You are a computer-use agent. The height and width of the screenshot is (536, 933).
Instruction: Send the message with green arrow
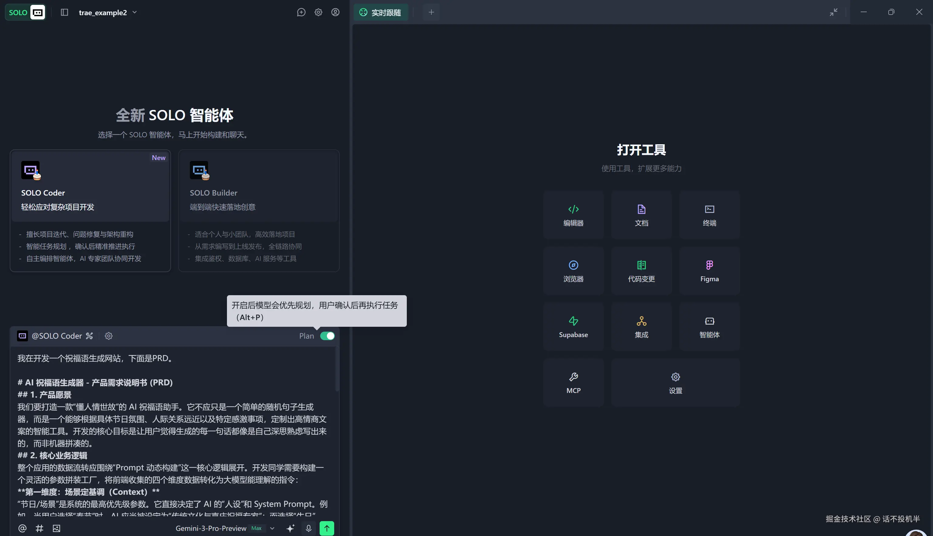coord(327,528)
